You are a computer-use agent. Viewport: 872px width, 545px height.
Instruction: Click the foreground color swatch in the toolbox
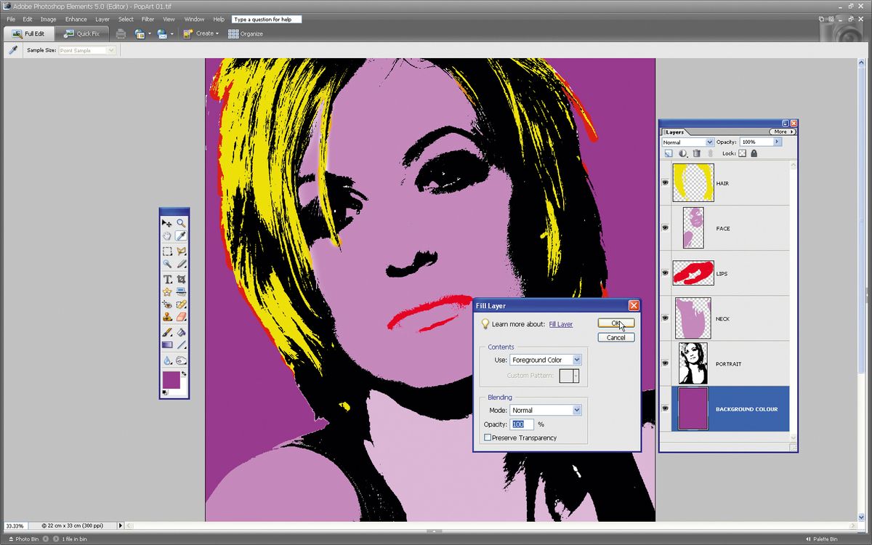173,379
